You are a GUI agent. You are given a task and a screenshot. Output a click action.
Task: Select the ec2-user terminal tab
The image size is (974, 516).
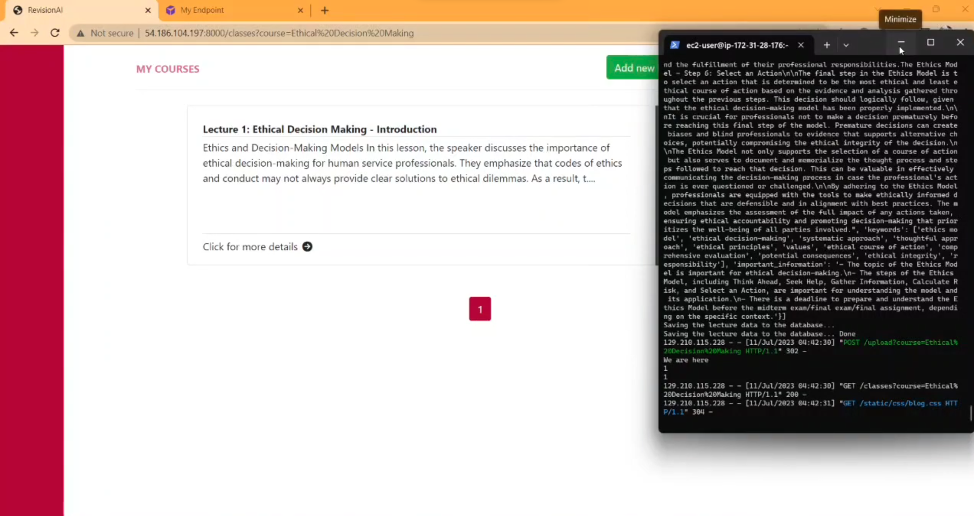coord(738,45)
